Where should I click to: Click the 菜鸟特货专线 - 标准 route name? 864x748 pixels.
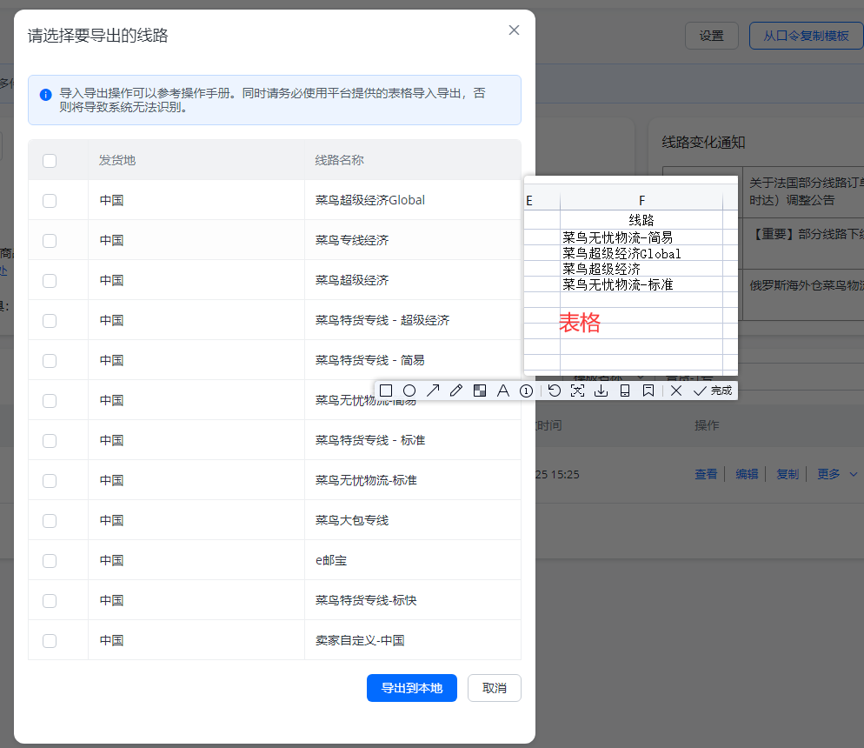point(370,440)
